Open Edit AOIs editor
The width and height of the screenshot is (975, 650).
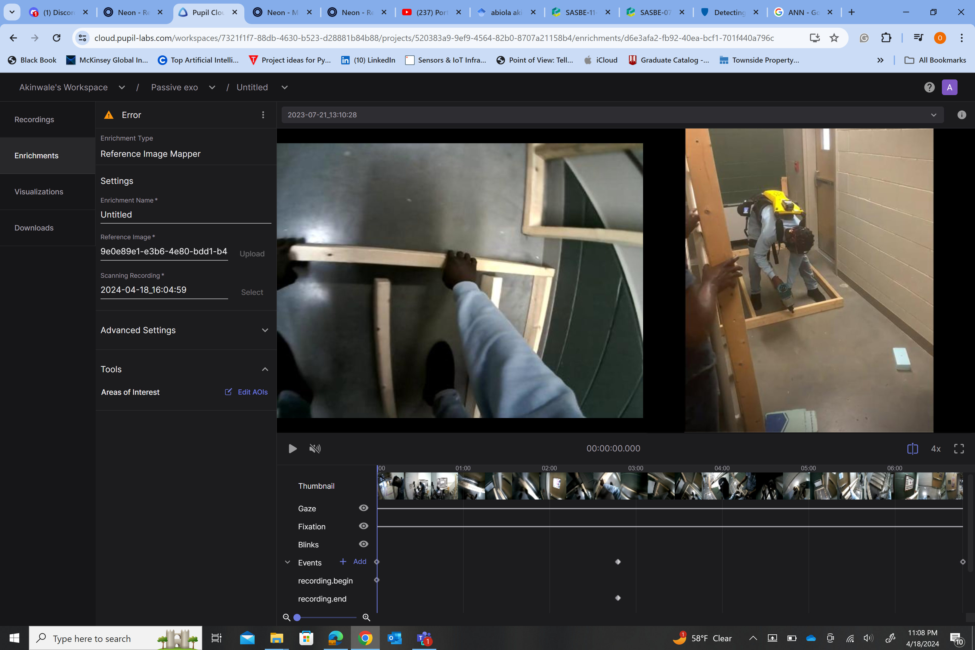pyautogui.click(x=246, y=392)
